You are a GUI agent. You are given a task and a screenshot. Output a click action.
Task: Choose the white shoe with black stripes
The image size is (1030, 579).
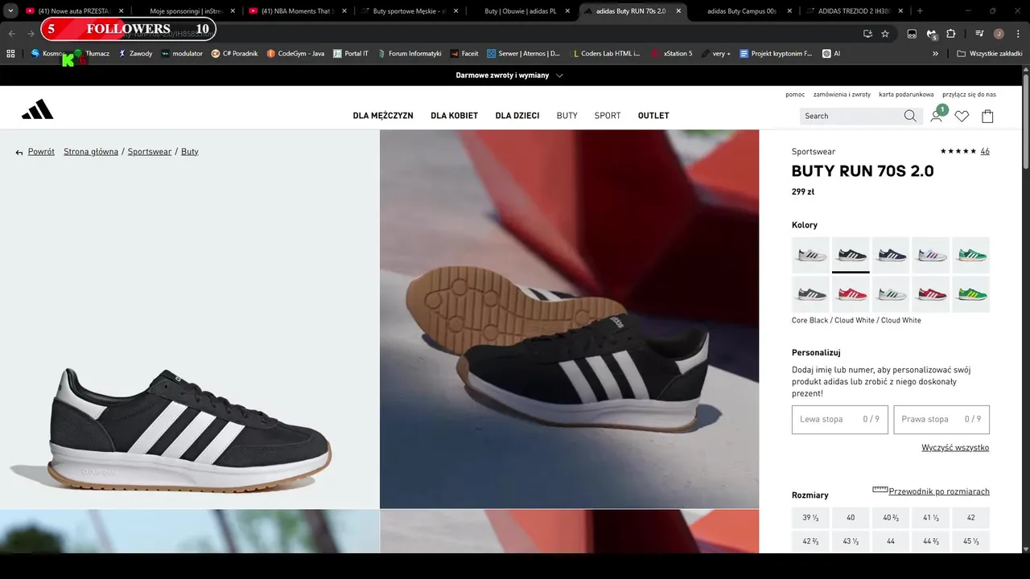tap(810, 255)
